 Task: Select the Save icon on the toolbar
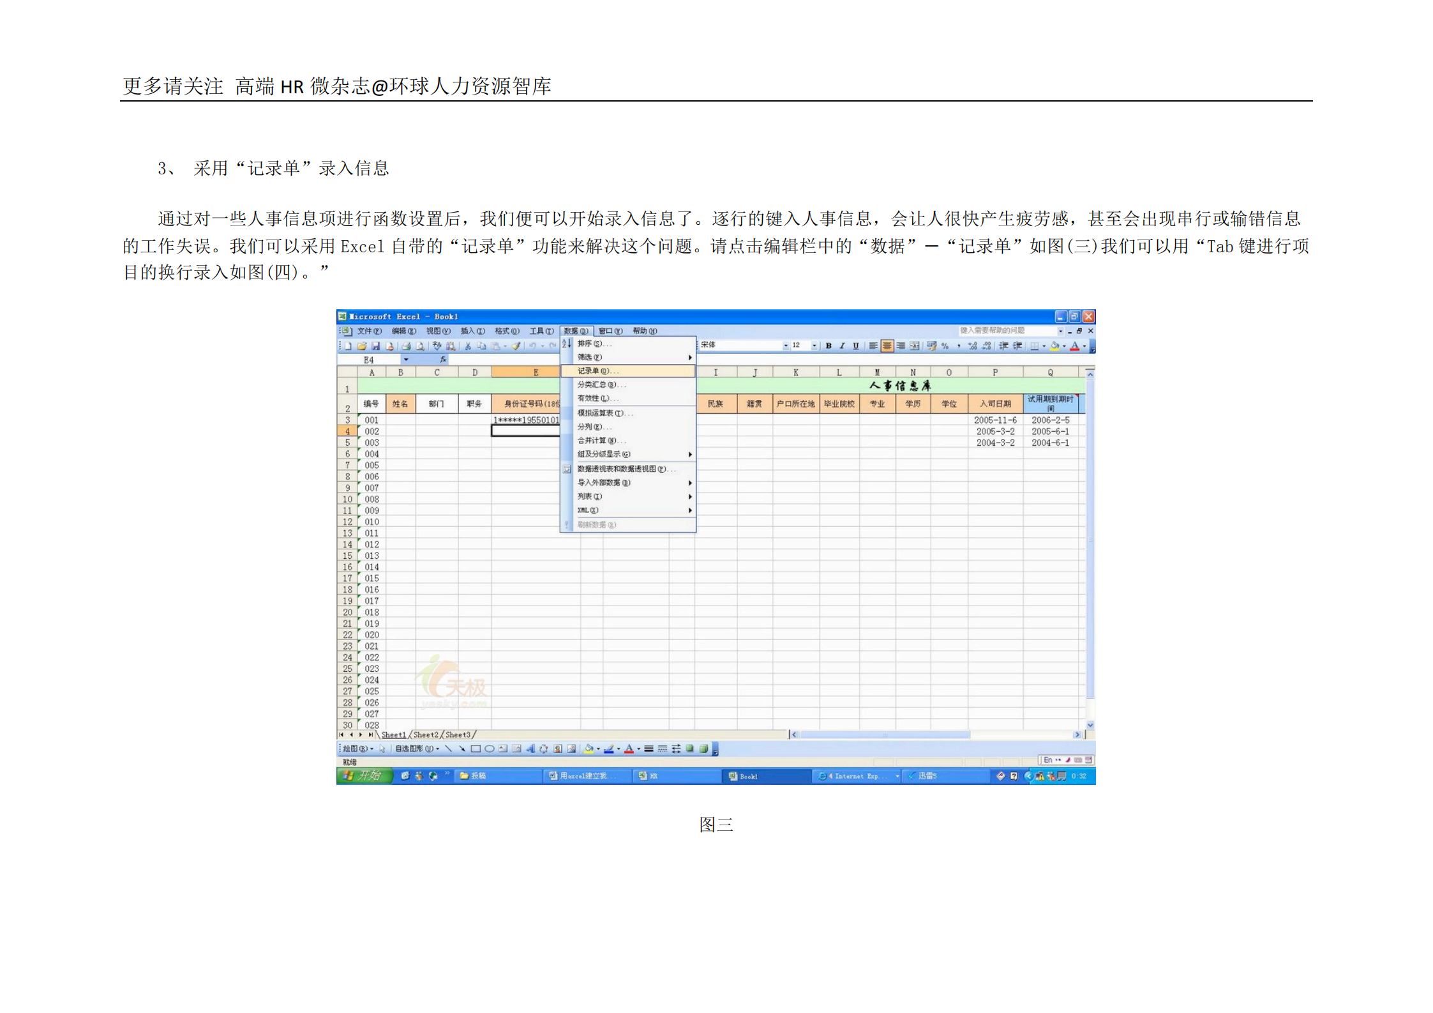[376, 346]
